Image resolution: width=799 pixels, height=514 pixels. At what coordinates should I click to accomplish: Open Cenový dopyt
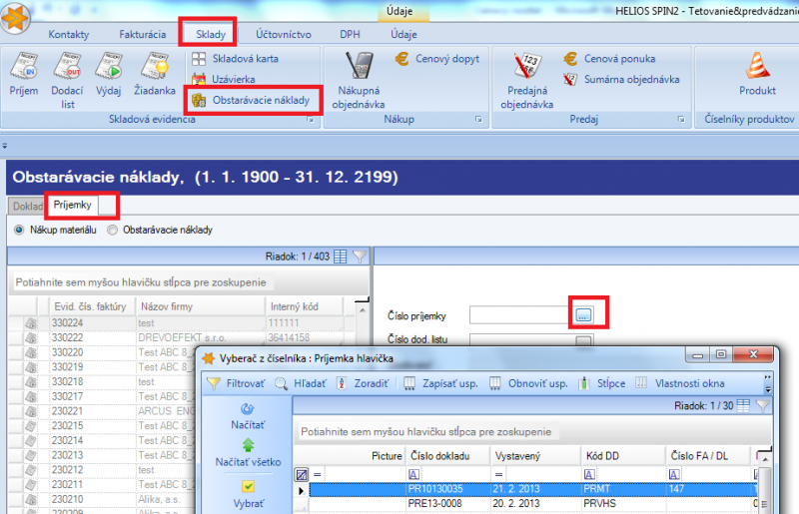pos(437,59)
